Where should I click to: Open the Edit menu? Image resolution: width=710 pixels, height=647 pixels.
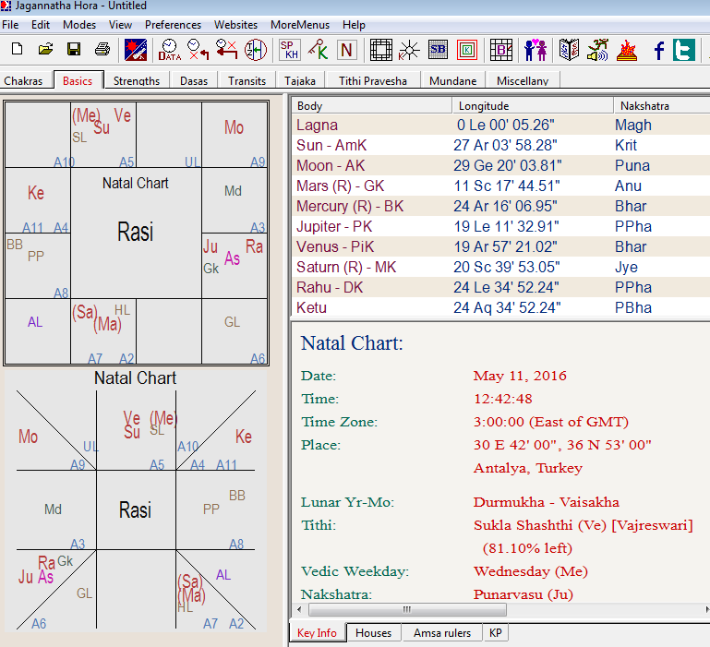point(41,25)
